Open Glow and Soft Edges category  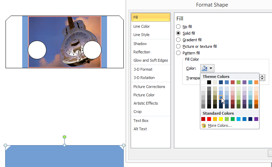[151, 60]
